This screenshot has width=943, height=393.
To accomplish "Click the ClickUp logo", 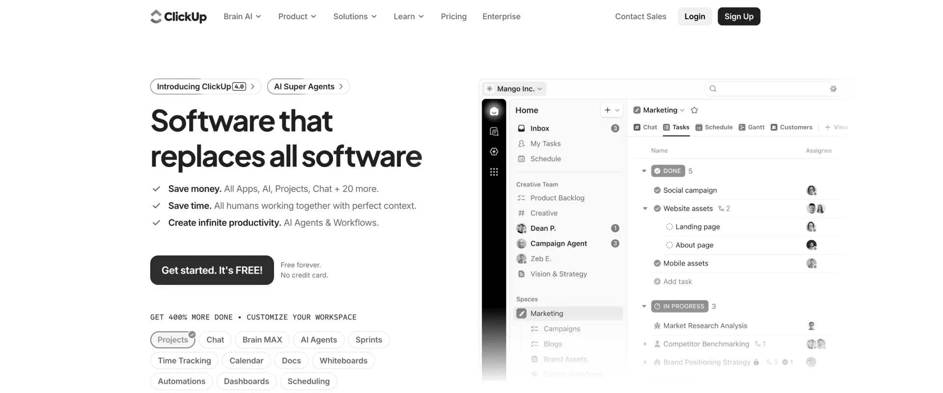I will tap(178, 17).
